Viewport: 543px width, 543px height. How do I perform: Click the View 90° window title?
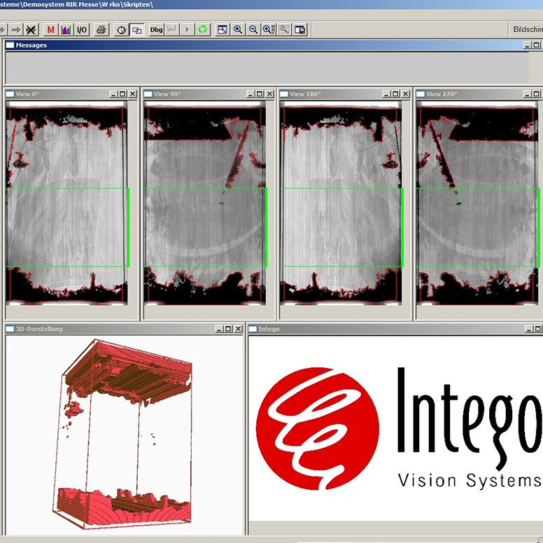(x=166, y=94)
